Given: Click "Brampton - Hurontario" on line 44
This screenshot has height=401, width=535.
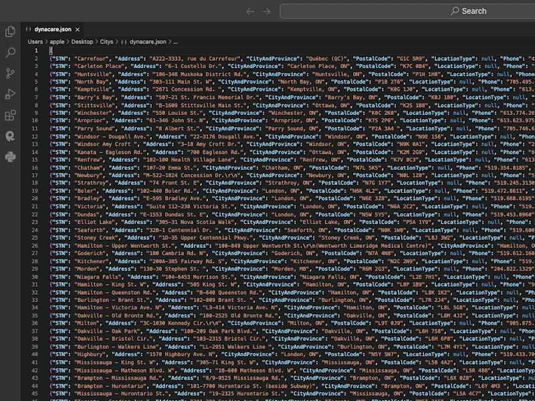Looking at the screenshot, I should click(110, 387).
